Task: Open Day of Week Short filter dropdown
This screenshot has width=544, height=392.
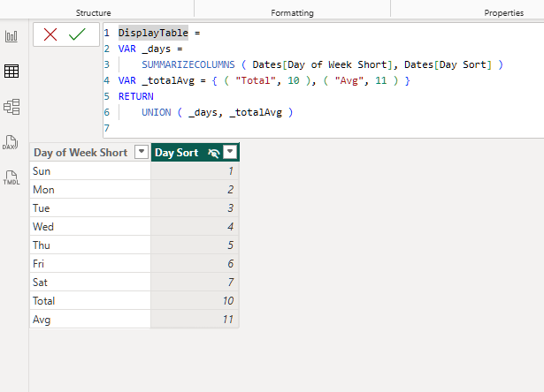Action: (x=142, y=152)
